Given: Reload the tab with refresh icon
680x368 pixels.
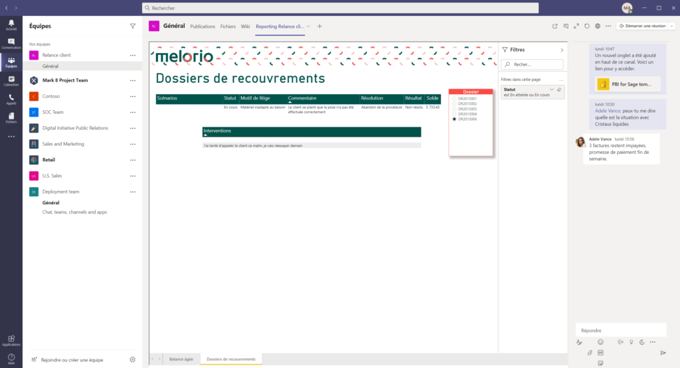Looking at the screenshot, I should pos(587,27).
